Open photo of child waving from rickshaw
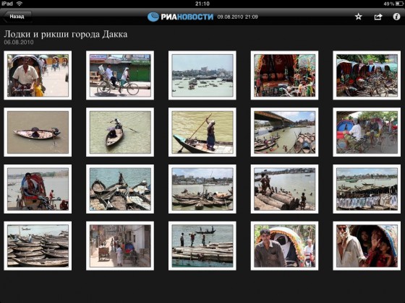Image resolution: width=405 pixels, height=303 pixels. coord(367,246)
